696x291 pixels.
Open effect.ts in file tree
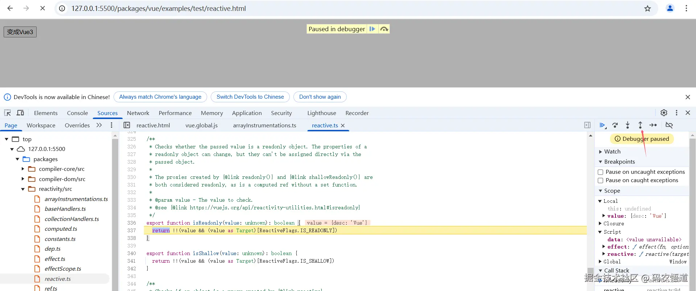point(55,259)
